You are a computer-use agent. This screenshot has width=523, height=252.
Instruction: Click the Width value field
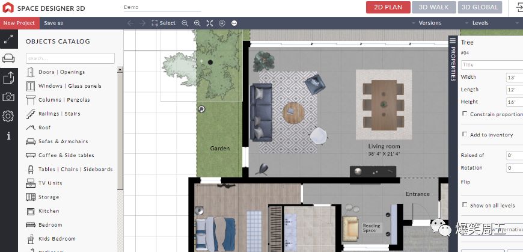[x=515, y=78]
